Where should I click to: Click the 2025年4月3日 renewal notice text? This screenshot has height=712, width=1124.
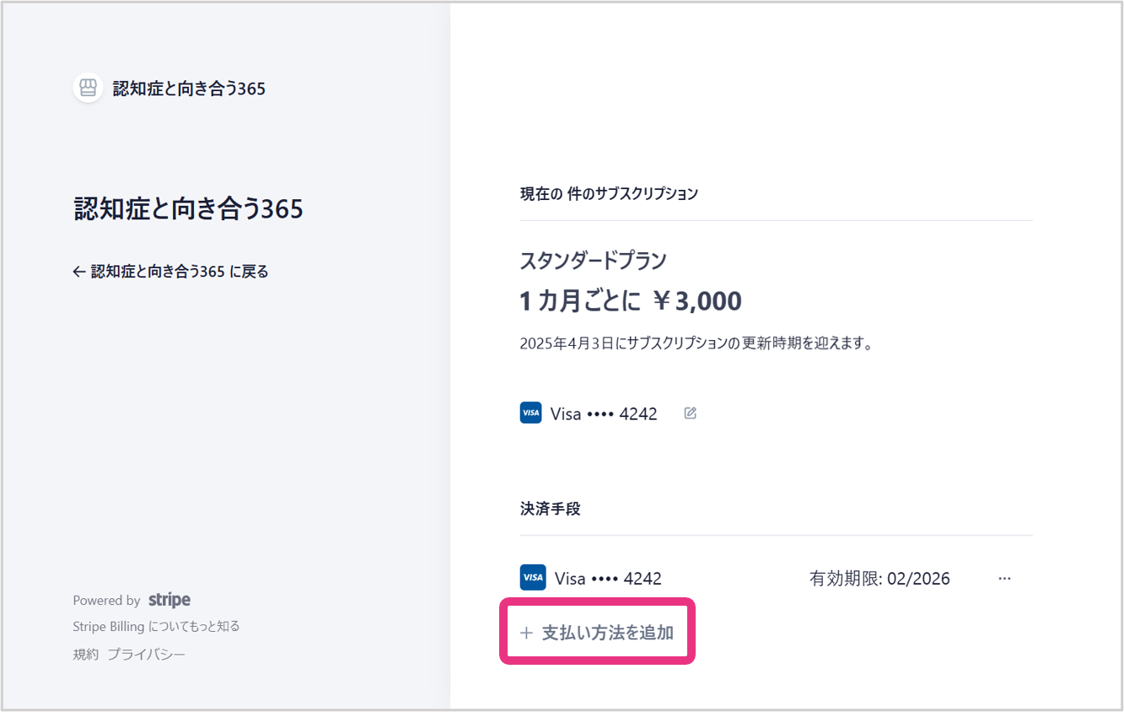coord(696,343)
